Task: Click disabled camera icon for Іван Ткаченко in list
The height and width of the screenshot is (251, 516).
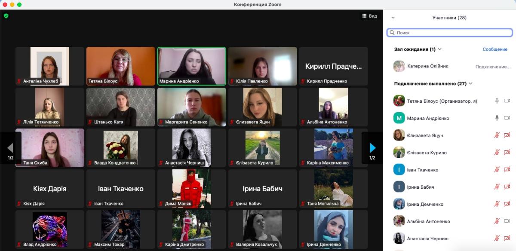Action: tap(507, 170)
